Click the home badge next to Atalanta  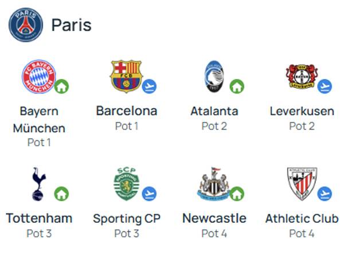[x=237, y=87]
